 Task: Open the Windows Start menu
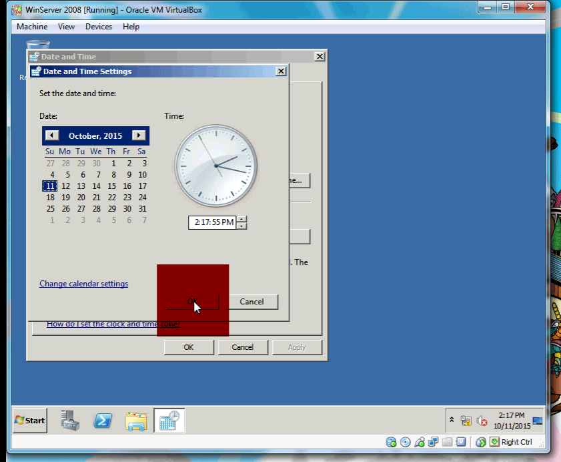pos(30,421)
